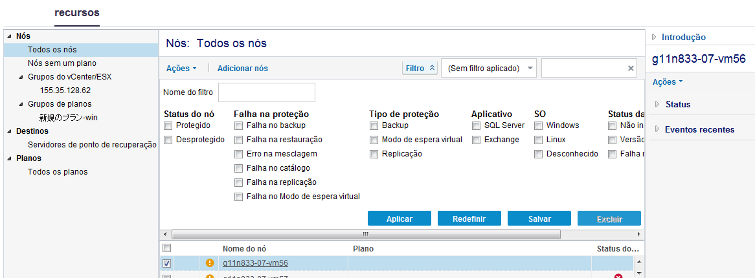Collapse the Destinos tree section
This screenshot has height=278, width=755.
pyautogui.click(x=10, y=131)
